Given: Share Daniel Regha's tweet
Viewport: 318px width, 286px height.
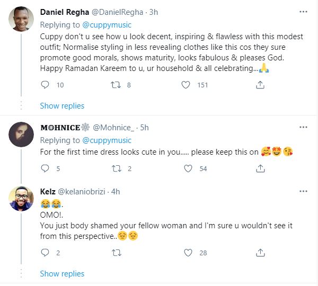Looking at the screenshot, I should (x=260, y=84).
